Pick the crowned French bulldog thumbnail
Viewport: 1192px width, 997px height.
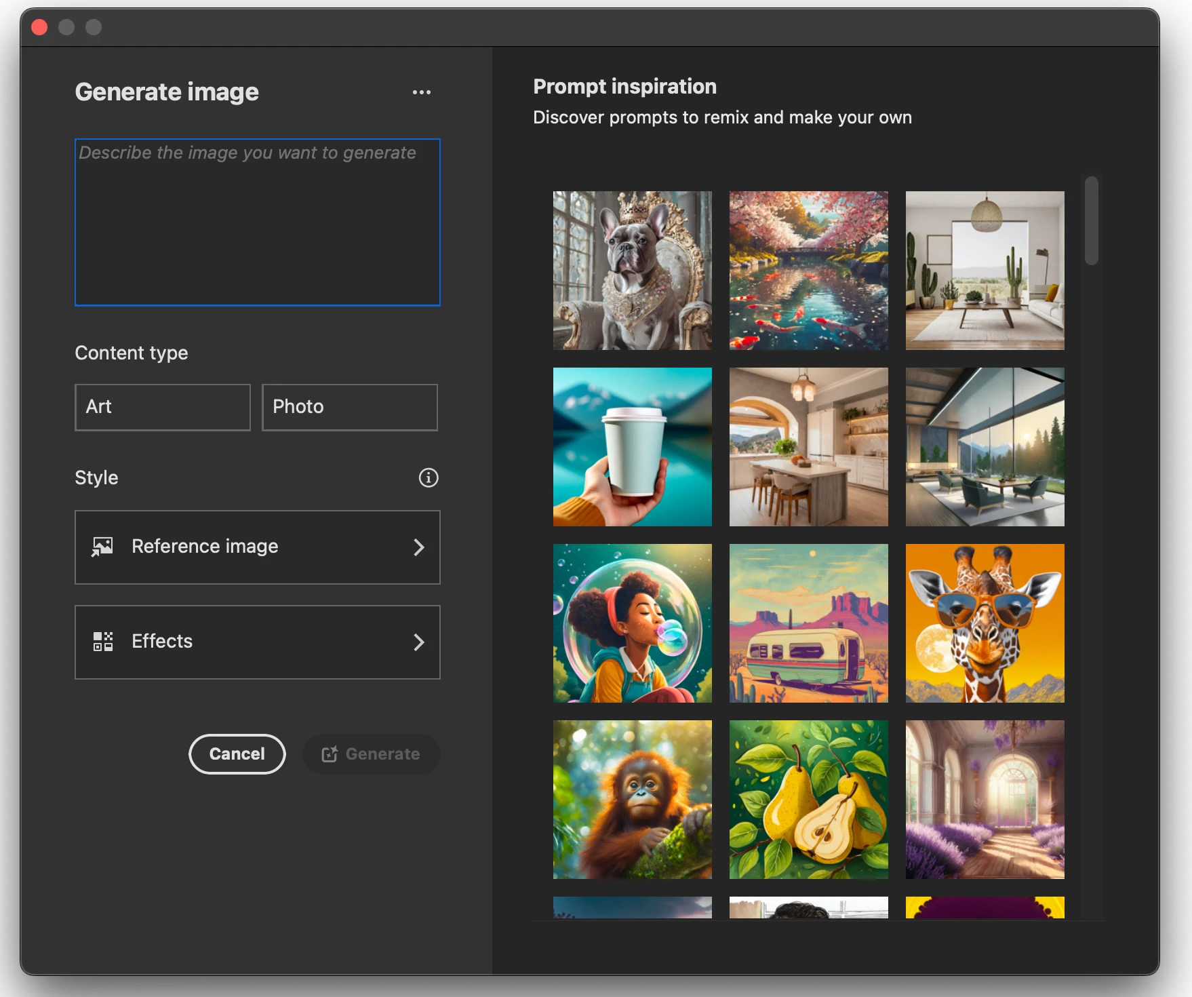(633, 271)
